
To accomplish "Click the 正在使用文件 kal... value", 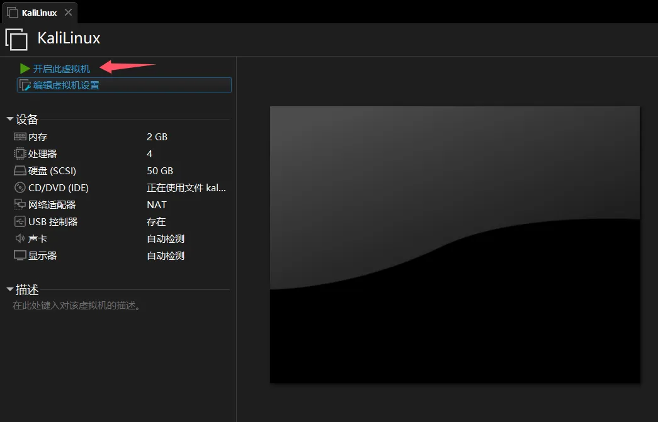I will pos(186,188).
